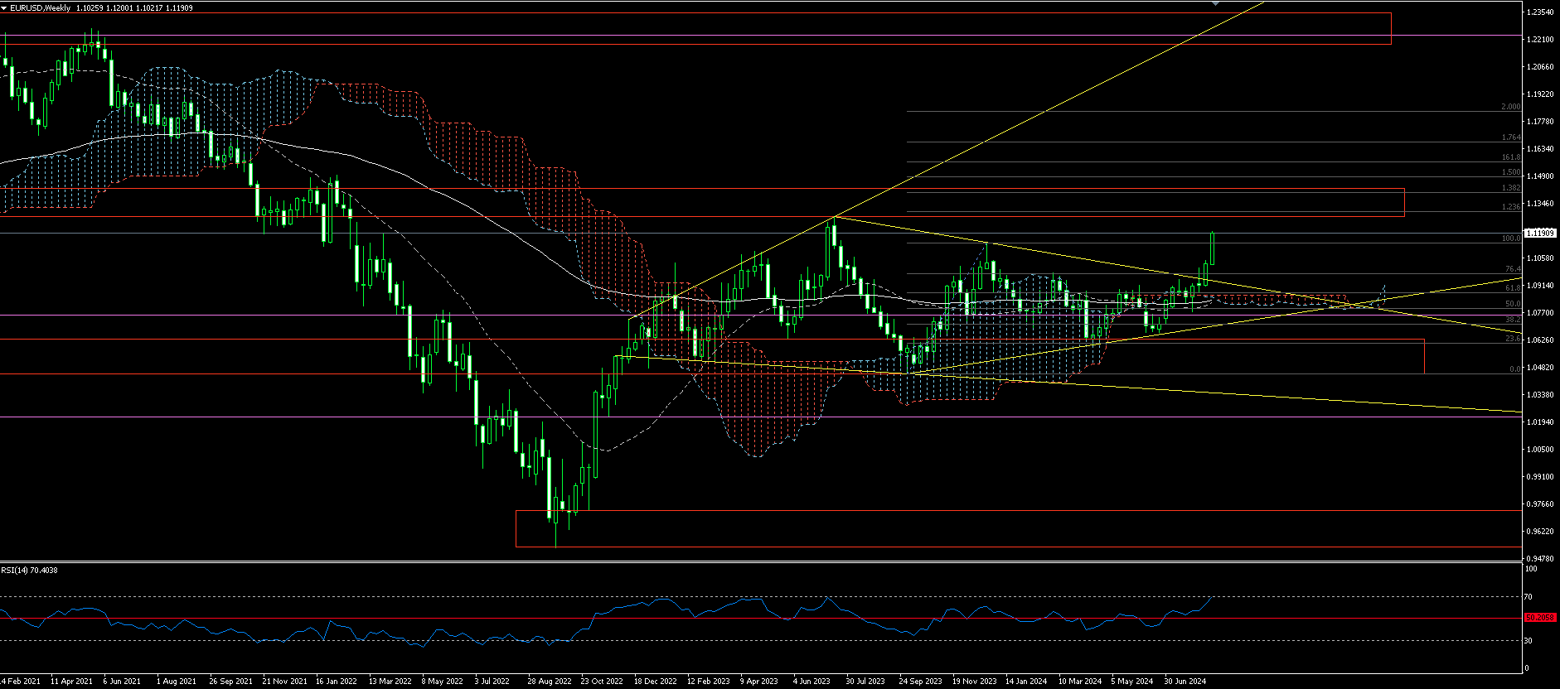Click the highlighted current price 1.11909 on price axis
The height and width of the screenshot is (689, 1560).
[1538, 234]
